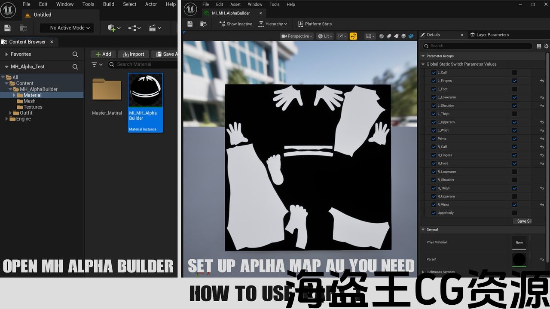Image resolution: width=550 pixels, height=309 pixels.
Task: Select the Mesh folder in the tree
Action: pyautogui.click(x=29, y=101)
